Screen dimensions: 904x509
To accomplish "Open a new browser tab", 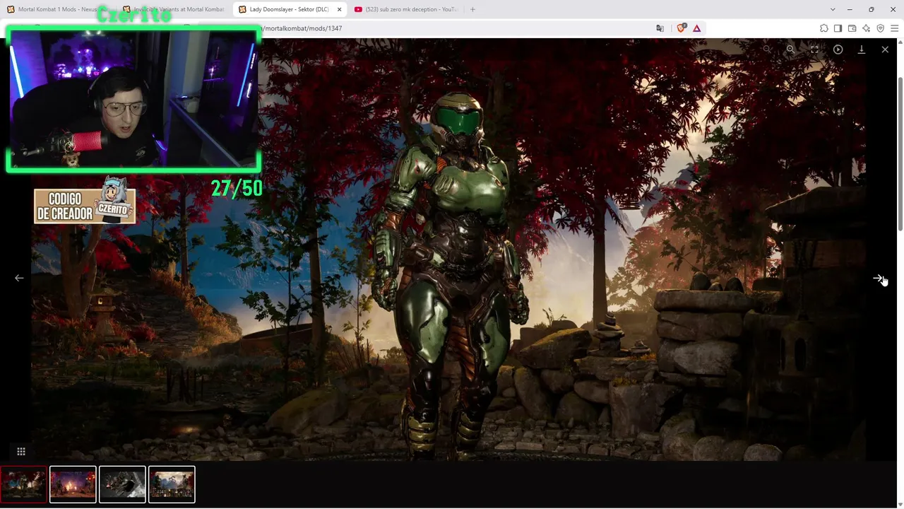I will pos(472,9).
